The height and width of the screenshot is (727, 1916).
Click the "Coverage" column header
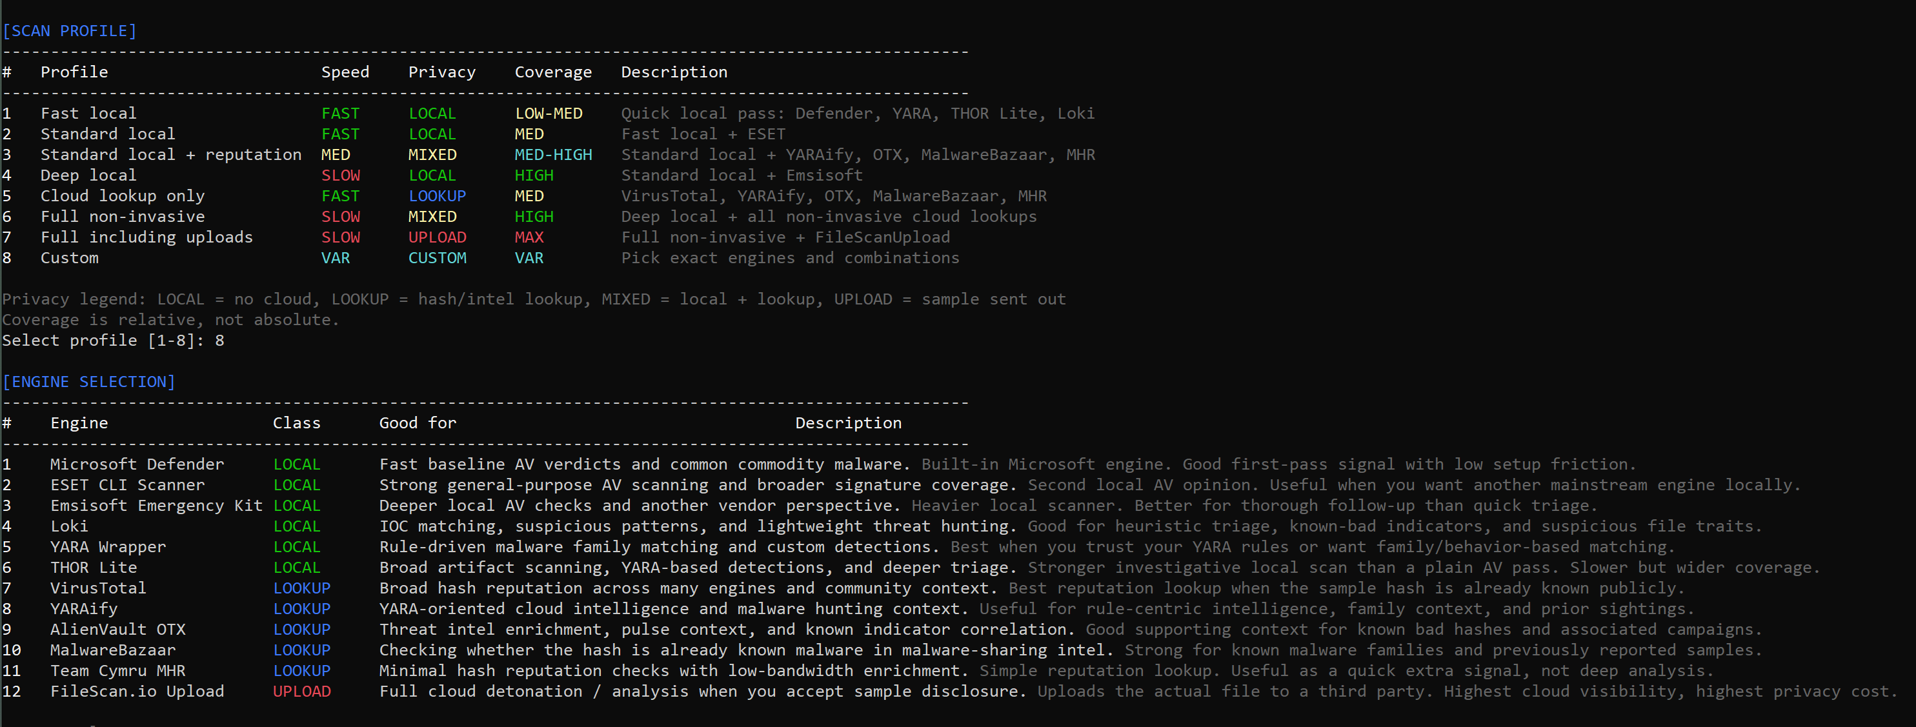[x=554, y=72]
